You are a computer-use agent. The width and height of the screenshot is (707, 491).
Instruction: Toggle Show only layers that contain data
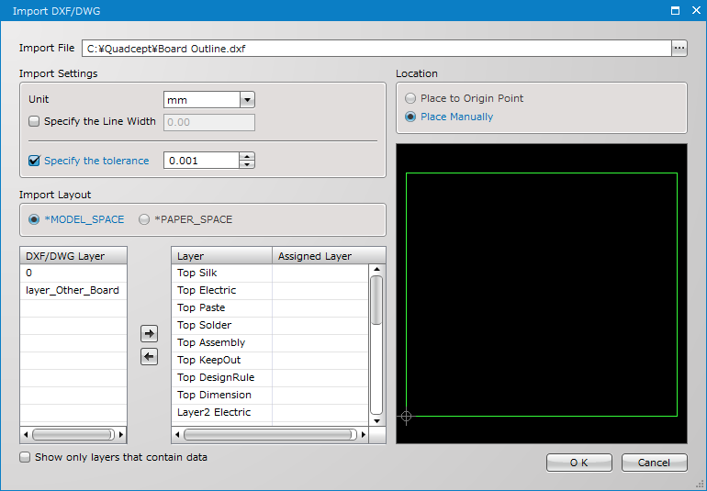(25, 457)
